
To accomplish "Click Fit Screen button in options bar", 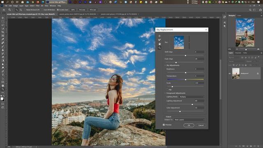I will click(x=82, y=10).
